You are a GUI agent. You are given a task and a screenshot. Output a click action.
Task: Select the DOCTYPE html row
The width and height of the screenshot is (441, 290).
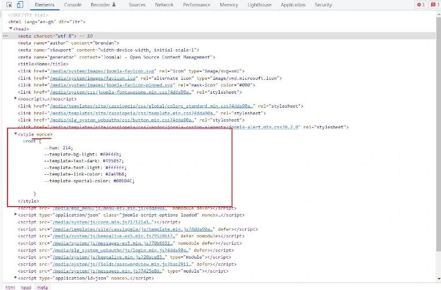click(x=219, y=15)
